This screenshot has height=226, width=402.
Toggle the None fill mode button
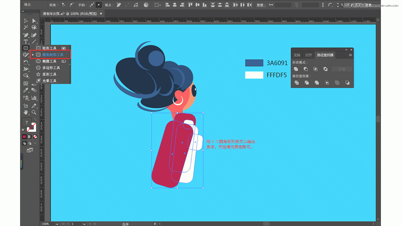[x=35, y=137]
